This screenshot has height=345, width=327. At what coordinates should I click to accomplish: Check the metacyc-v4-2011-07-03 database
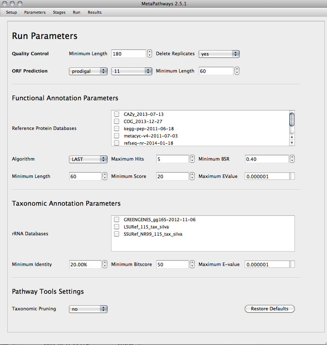117,135
